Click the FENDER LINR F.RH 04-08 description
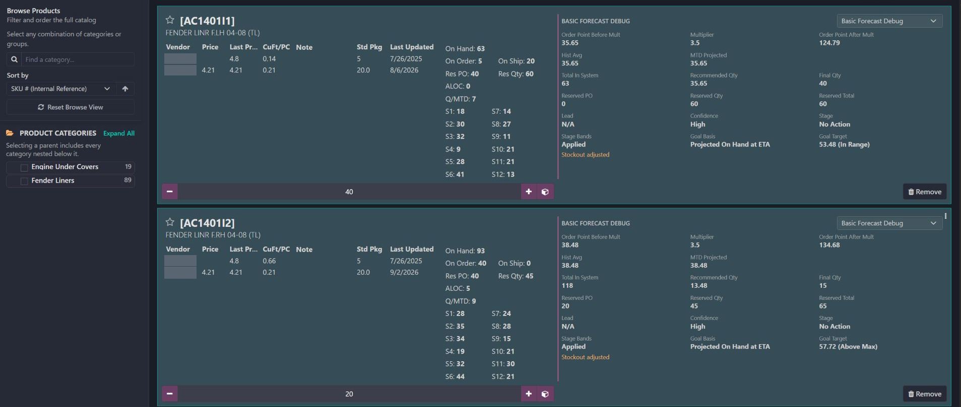This screenshot has width=961, height=407. tap(213, 235)
